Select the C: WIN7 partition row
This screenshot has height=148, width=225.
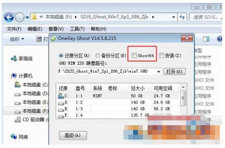(118, 96)
